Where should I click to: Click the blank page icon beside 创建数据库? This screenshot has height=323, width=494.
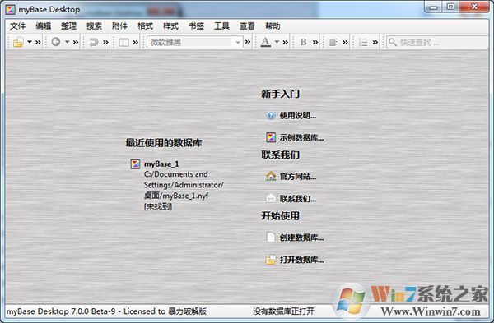271,238
